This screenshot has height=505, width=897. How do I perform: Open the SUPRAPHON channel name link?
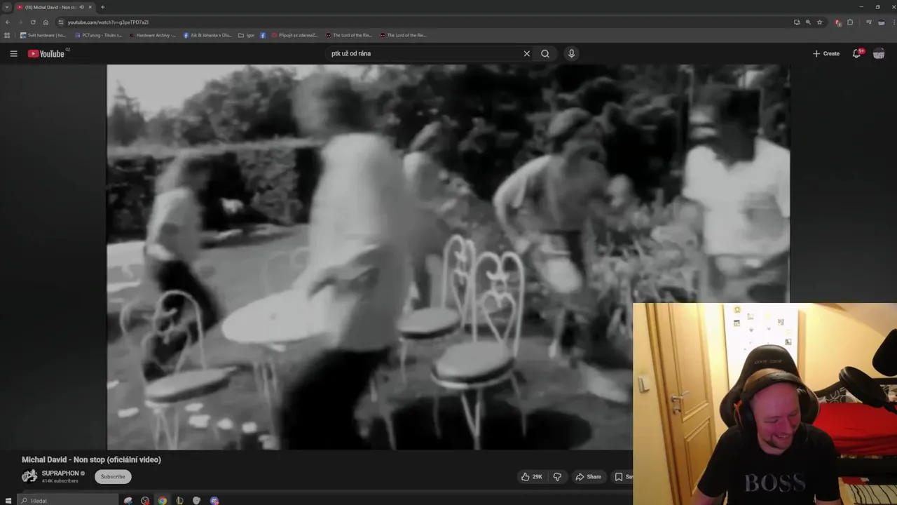(60, 473)
